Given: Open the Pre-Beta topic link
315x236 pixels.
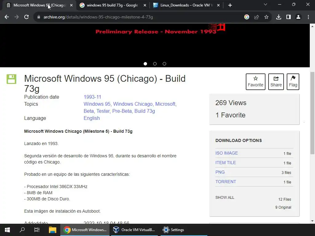Looking at the screenshot, I should point(122,111).
